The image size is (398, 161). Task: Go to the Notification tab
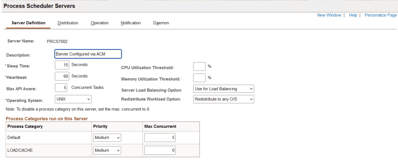tap(131, 23)
